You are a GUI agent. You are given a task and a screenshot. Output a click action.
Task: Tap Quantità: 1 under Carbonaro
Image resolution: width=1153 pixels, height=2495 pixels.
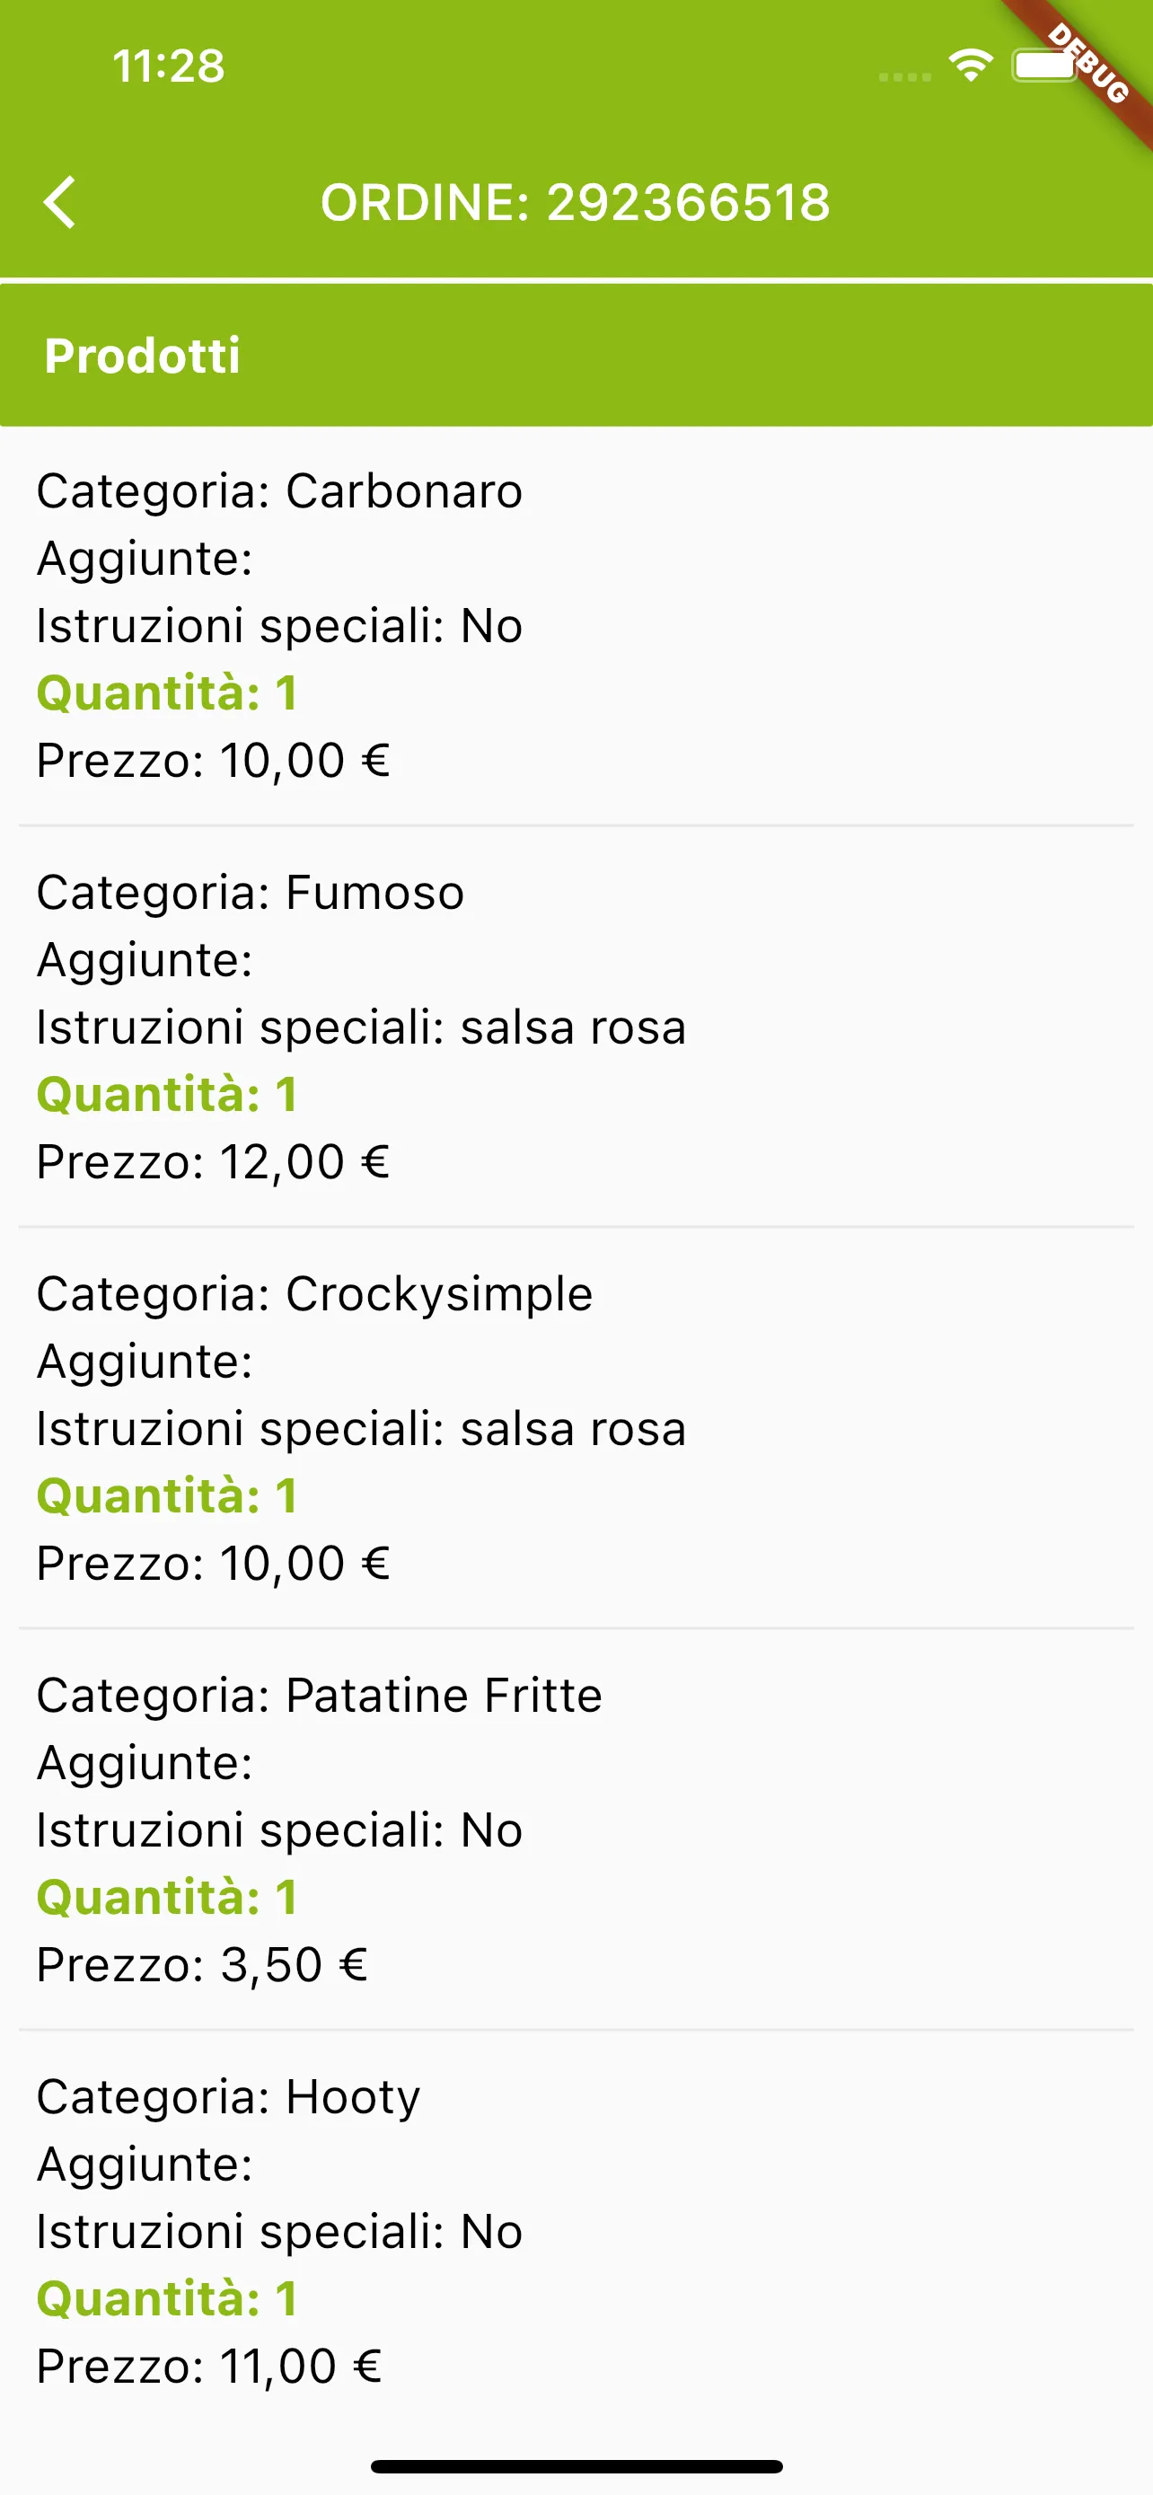pyautogui.click(x=166, y=693)
